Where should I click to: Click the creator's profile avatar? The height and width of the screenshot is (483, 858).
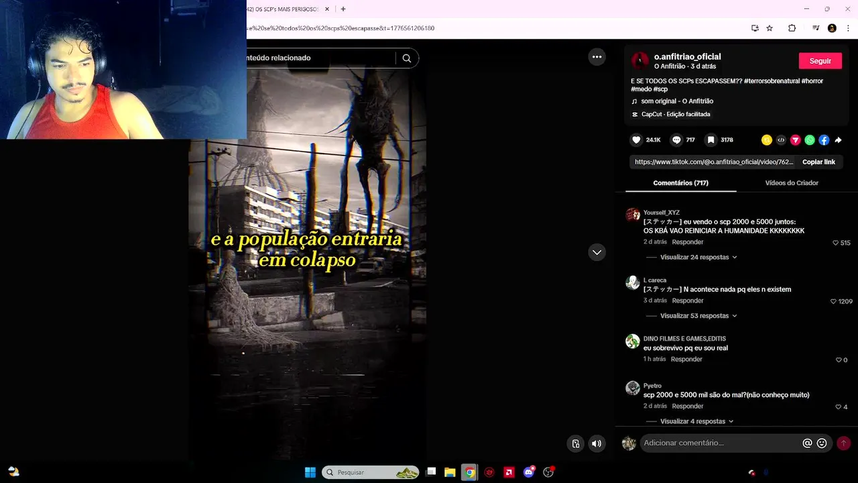point(640,61)
